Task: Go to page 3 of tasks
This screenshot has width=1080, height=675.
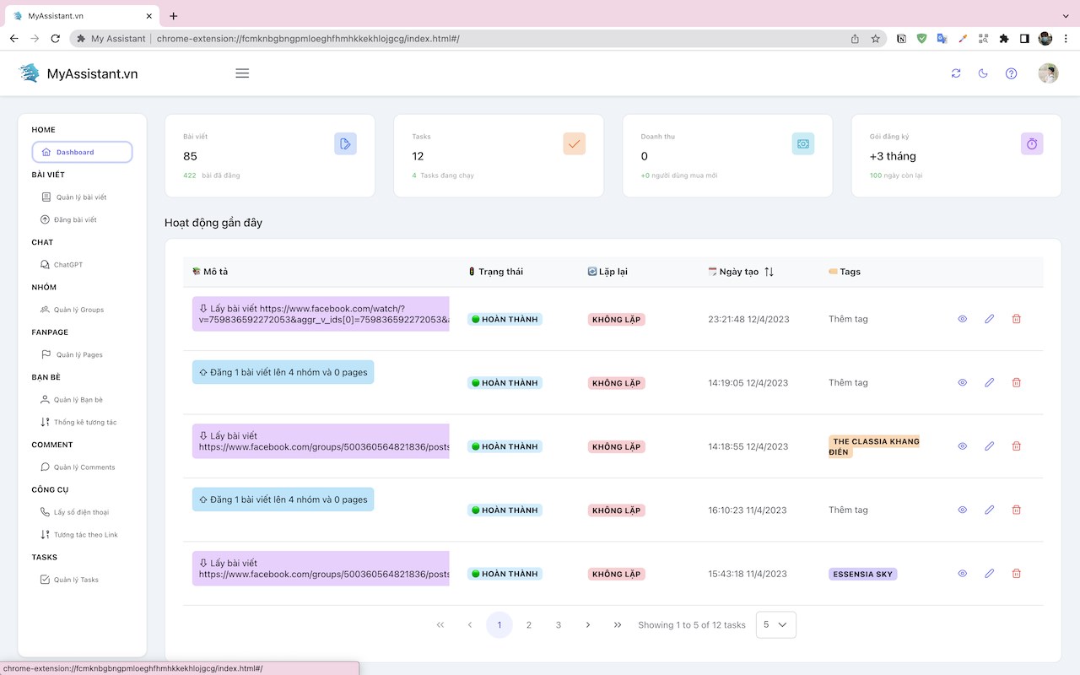Action: coord(559,624)
